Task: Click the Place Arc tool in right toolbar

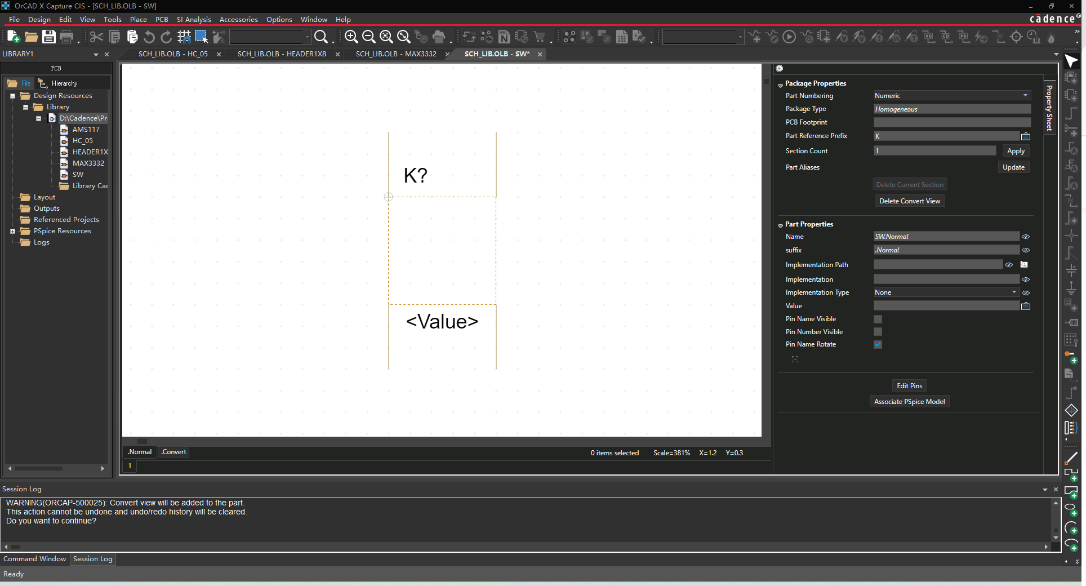Action: pyautogui.click(x=1071, y=528)
